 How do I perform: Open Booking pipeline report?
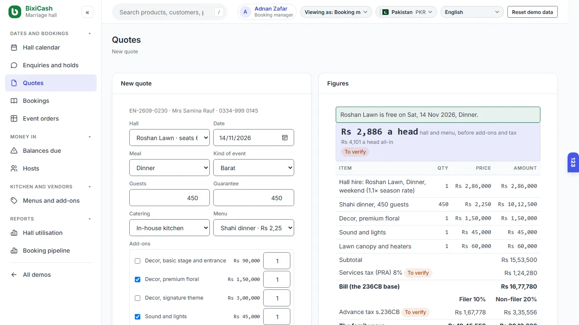[51, 251]
